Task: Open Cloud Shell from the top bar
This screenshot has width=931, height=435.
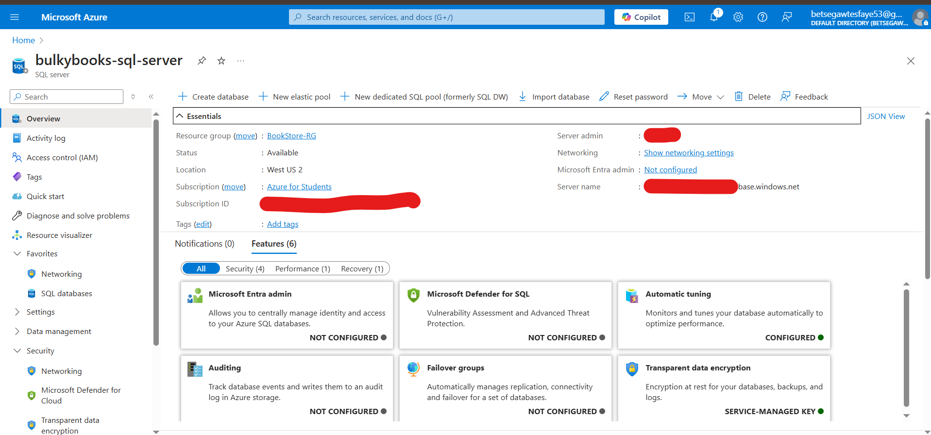Action: tap(690, 17)
